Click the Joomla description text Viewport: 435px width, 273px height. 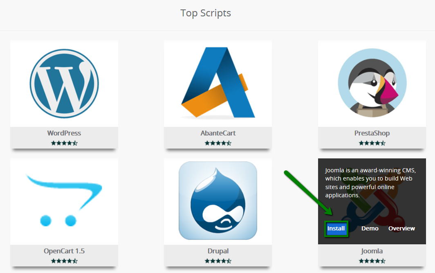click(x=371, y=183)
